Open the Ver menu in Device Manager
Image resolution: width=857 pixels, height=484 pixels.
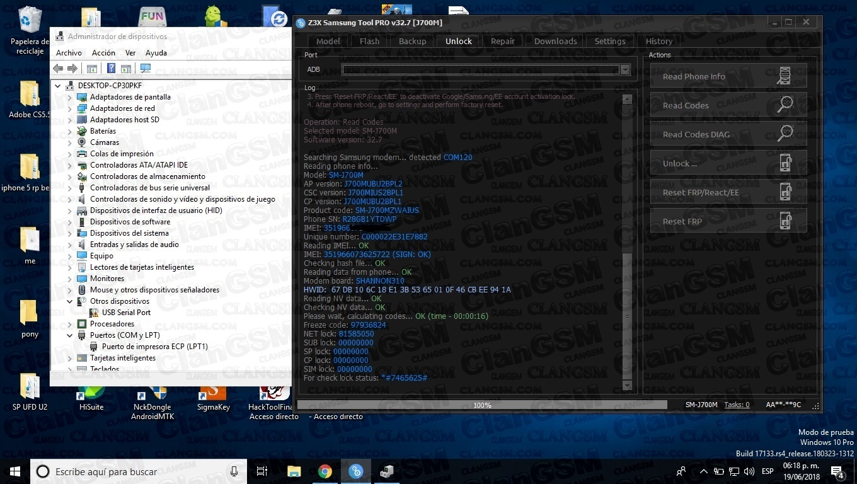click(x=130, y=53)
